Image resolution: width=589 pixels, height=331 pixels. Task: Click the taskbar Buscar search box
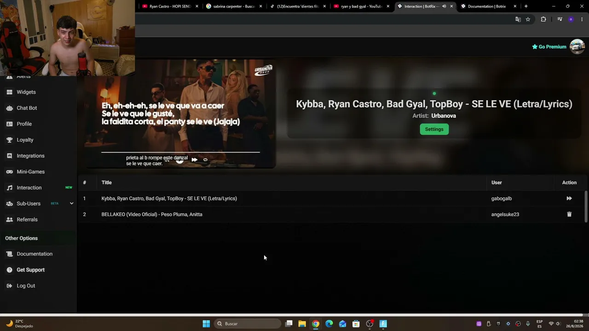coord(248,324)
